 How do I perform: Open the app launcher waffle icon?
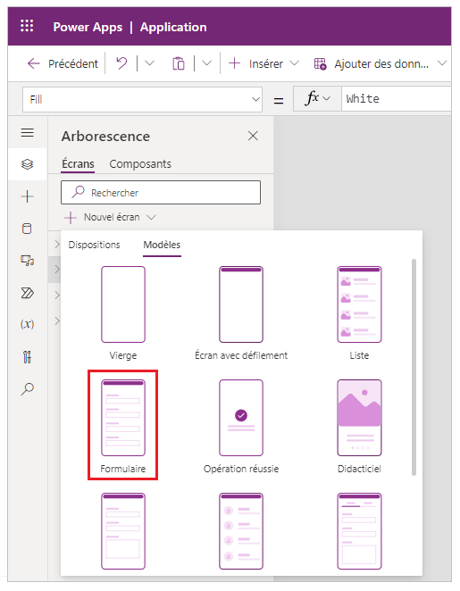coord(27,26)
